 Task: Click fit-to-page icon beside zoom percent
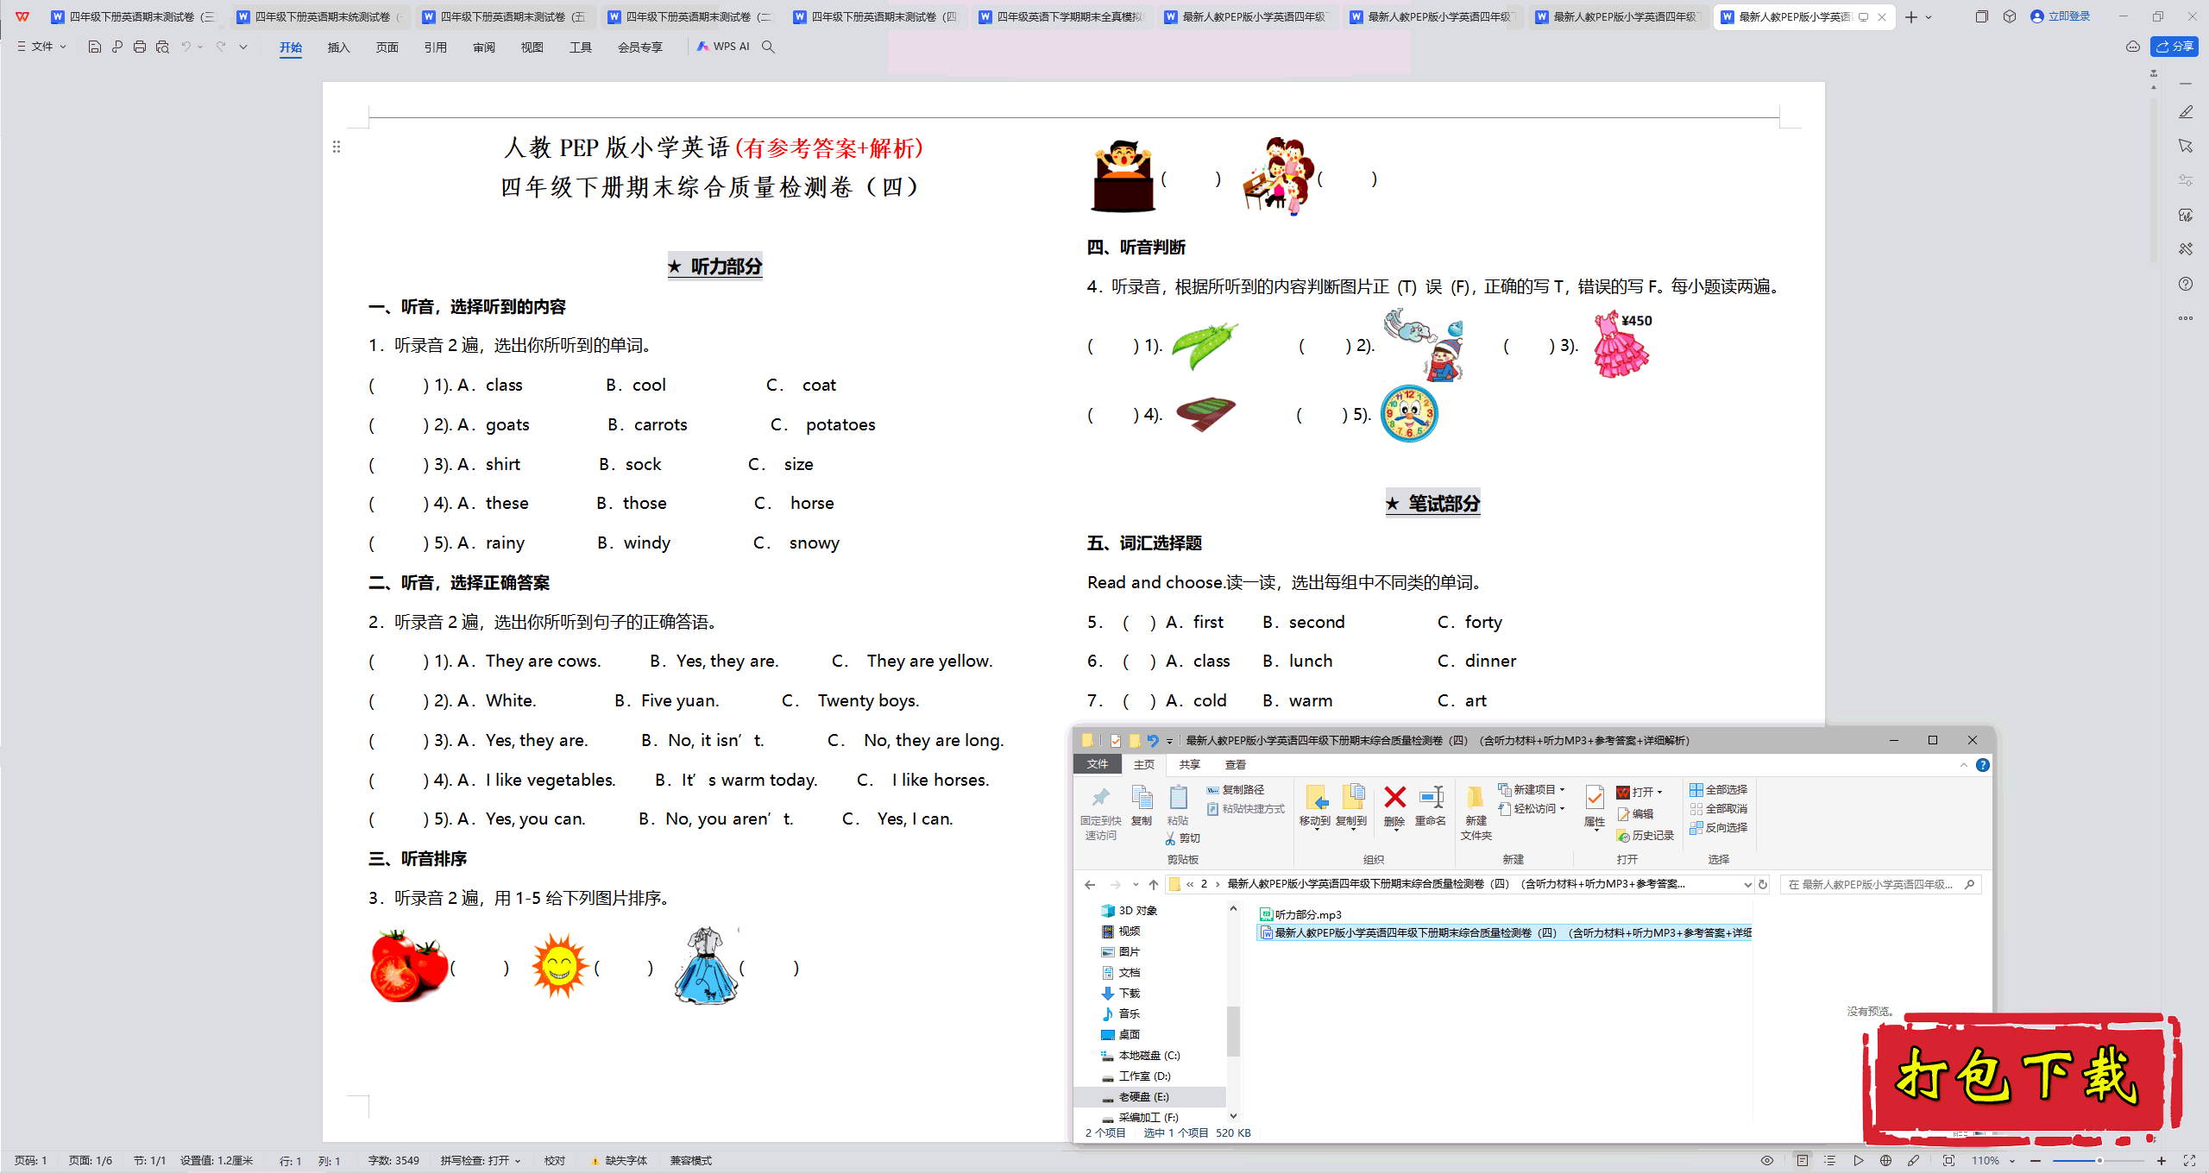[x=1948, y=1161]
